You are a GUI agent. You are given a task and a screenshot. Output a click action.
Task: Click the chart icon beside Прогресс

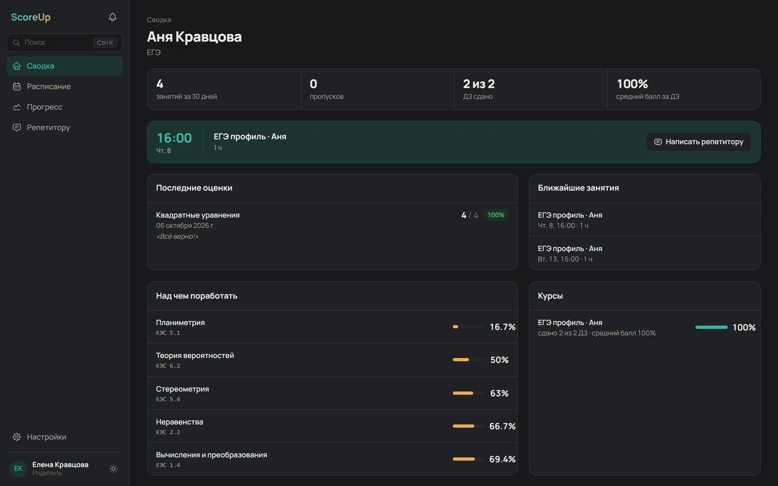17,107
